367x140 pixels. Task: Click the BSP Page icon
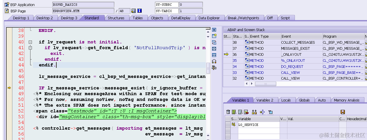[7, 11]
